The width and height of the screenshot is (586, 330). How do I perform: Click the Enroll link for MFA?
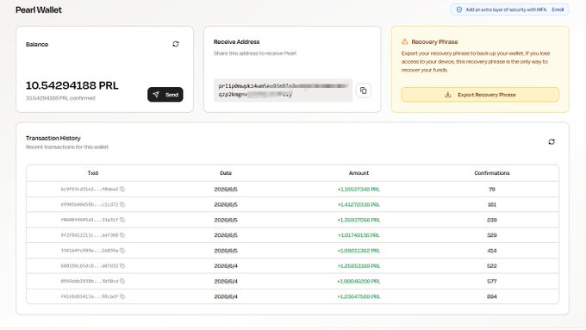[558, 9]
